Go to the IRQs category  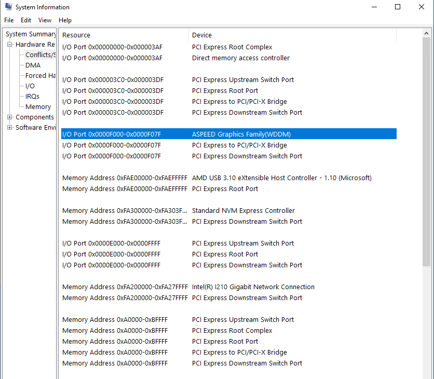coord(32,97)
